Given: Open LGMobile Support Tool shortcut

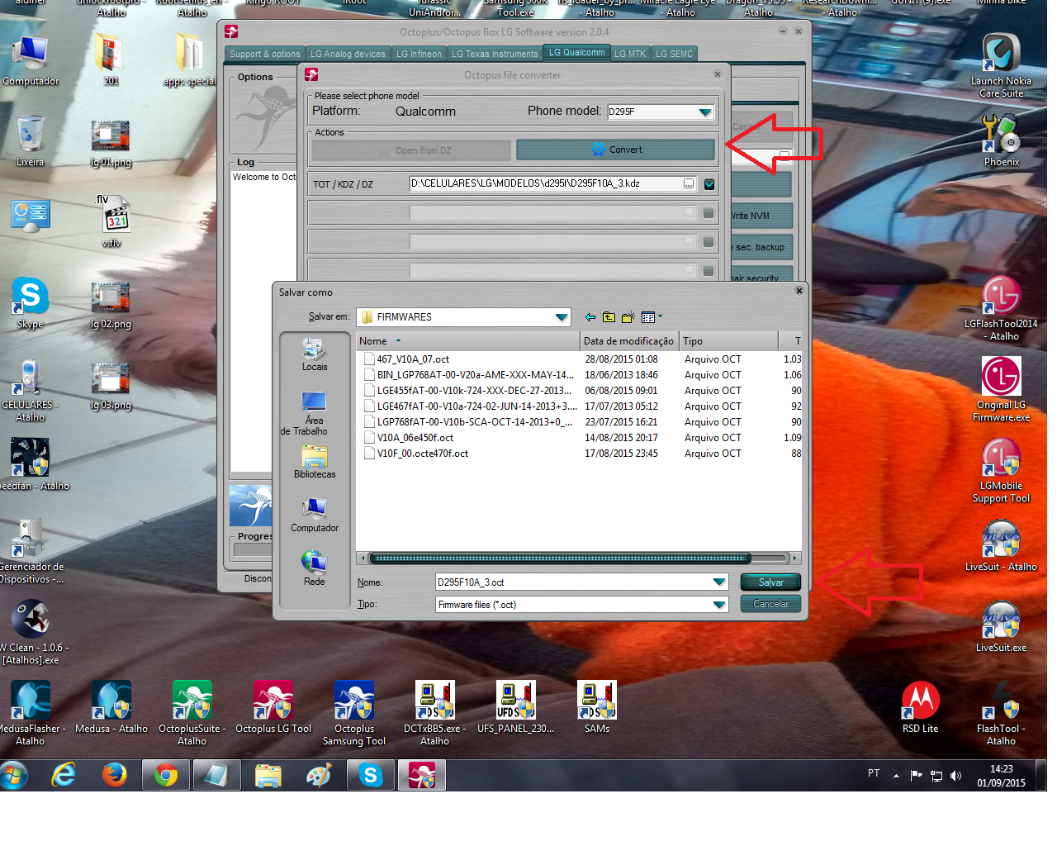Looking at the screenshot, I should click(1001, 469).
